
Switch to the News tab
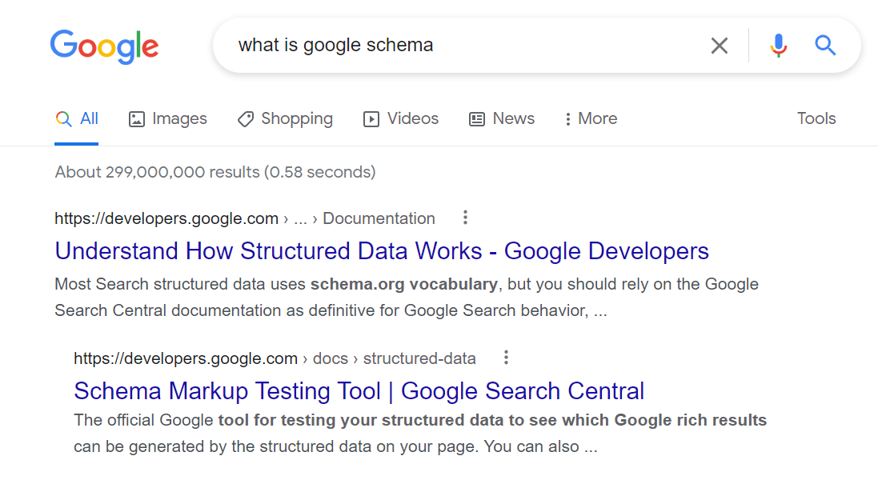coord(501,118)
